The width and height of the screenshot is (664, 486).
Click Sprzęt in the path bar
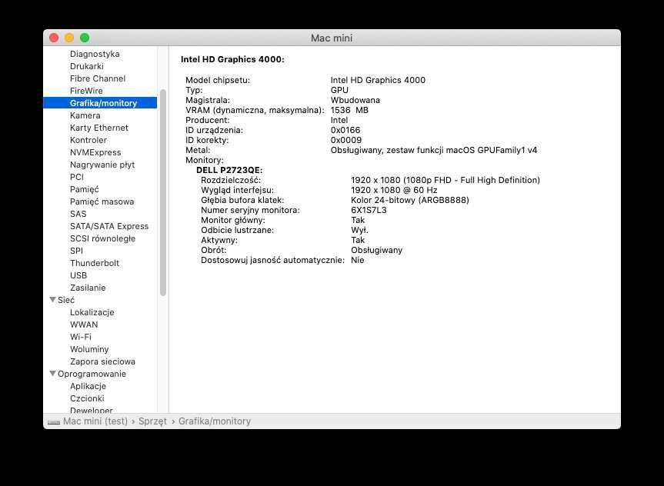pos(152,421)
